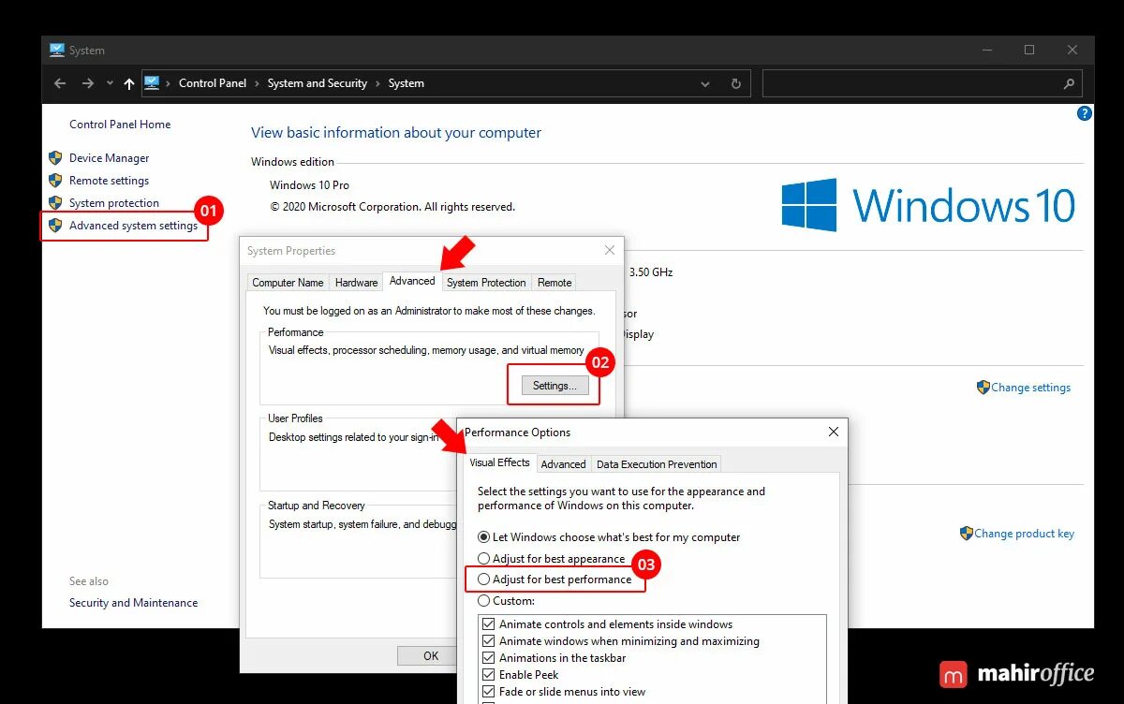
Task: Click the Up arrow navigation icon
Action: (129, 83)
